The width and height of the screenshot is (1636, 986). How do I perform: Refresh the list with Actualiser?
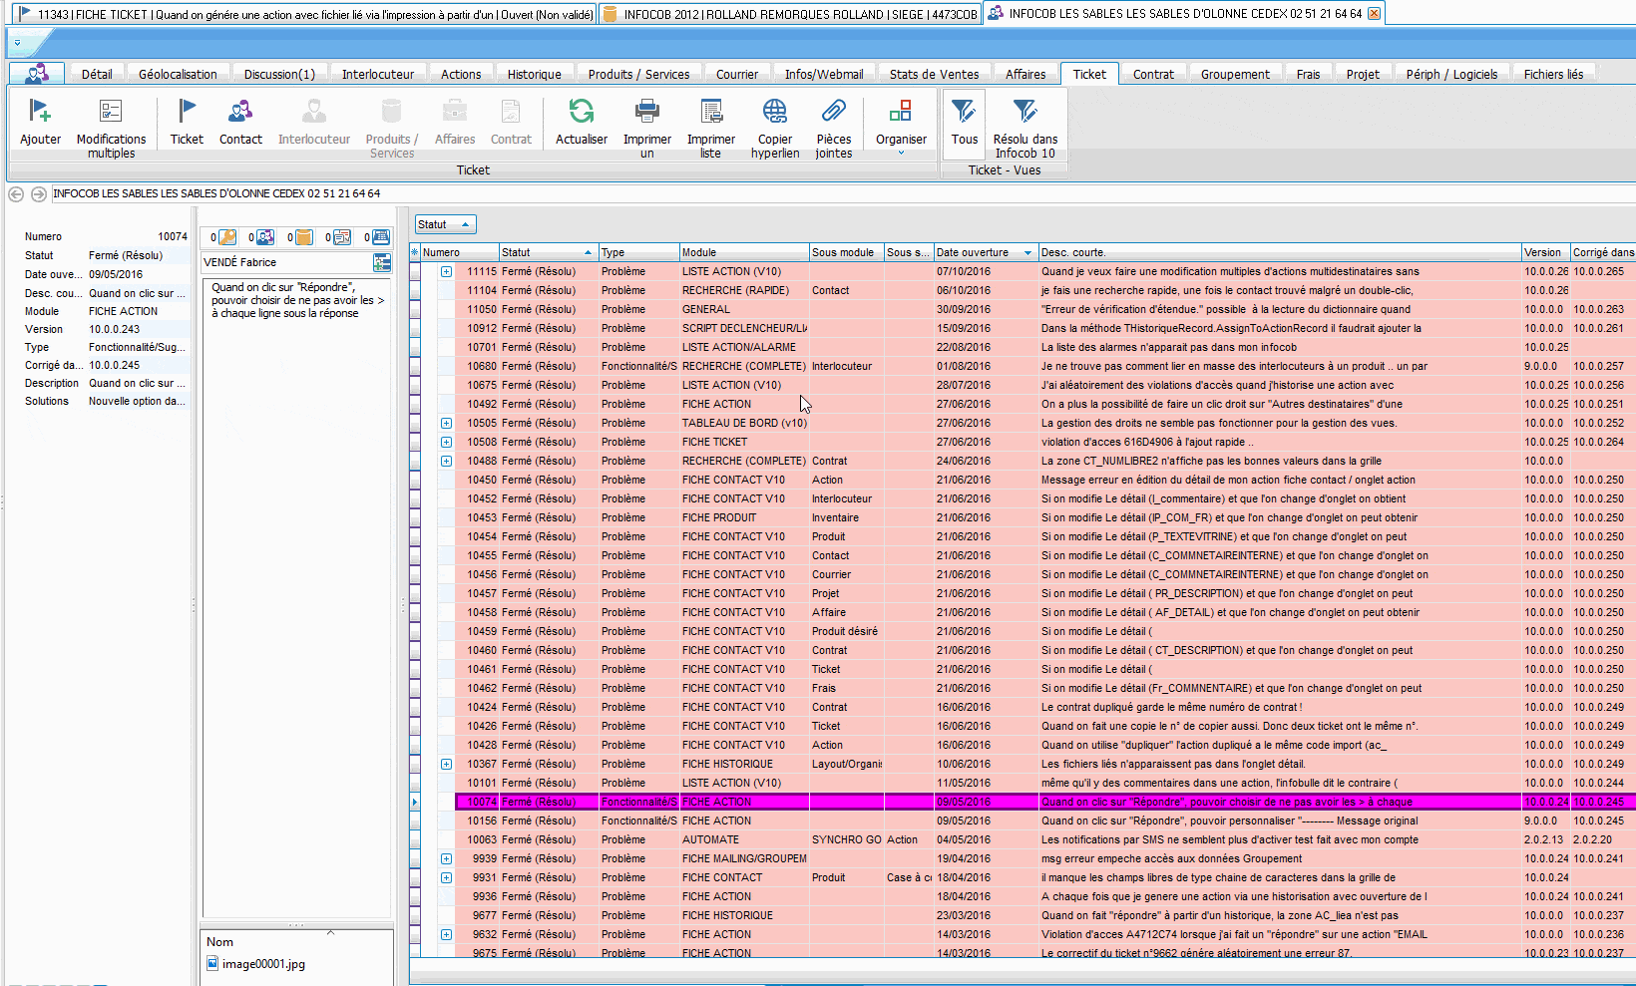tap(581, 112)
